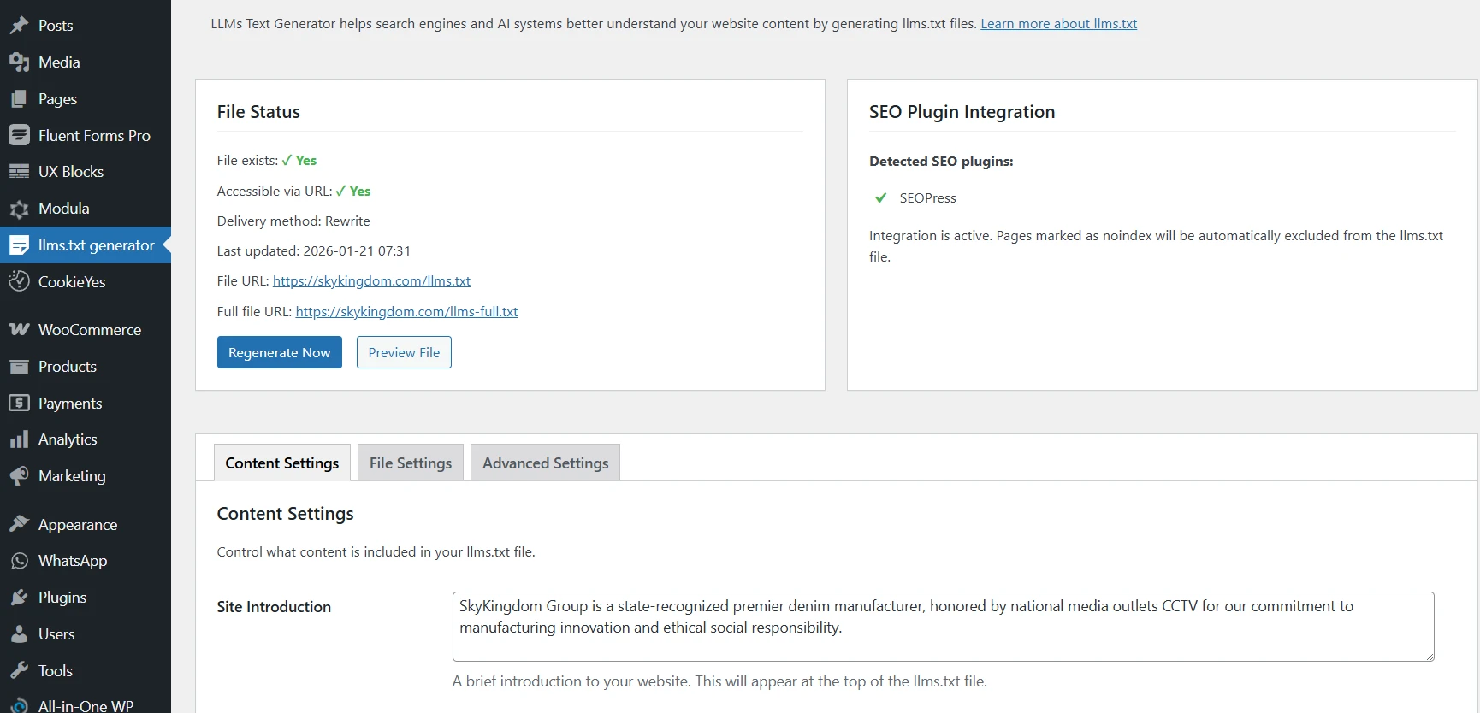Open the skykingdom.com/llms.txt file link
Viewport: 1480px width, 713px height.
coord(371,280)
